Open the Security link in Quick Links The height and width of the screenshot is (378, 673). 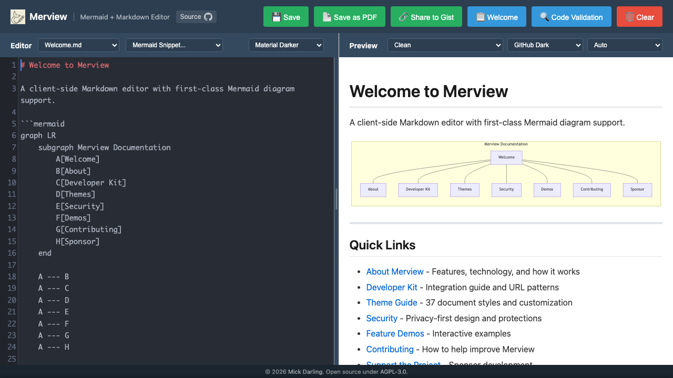(x=382, y=318)
